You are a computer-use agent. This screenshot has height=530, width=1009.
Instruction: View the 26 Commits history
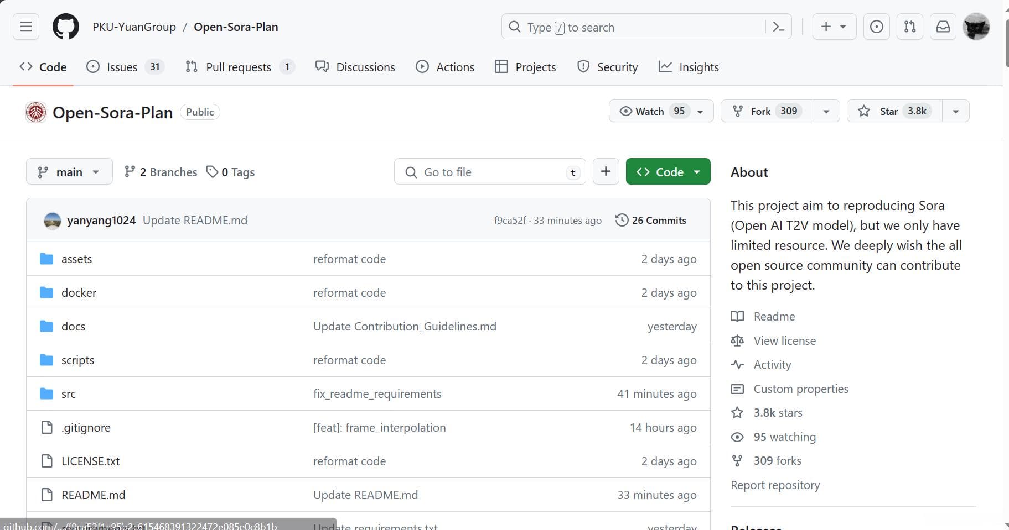(x=651, y=220)
